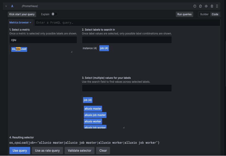Focus the PromQL query input field
The image size is (226, 156).
[127, 23]
